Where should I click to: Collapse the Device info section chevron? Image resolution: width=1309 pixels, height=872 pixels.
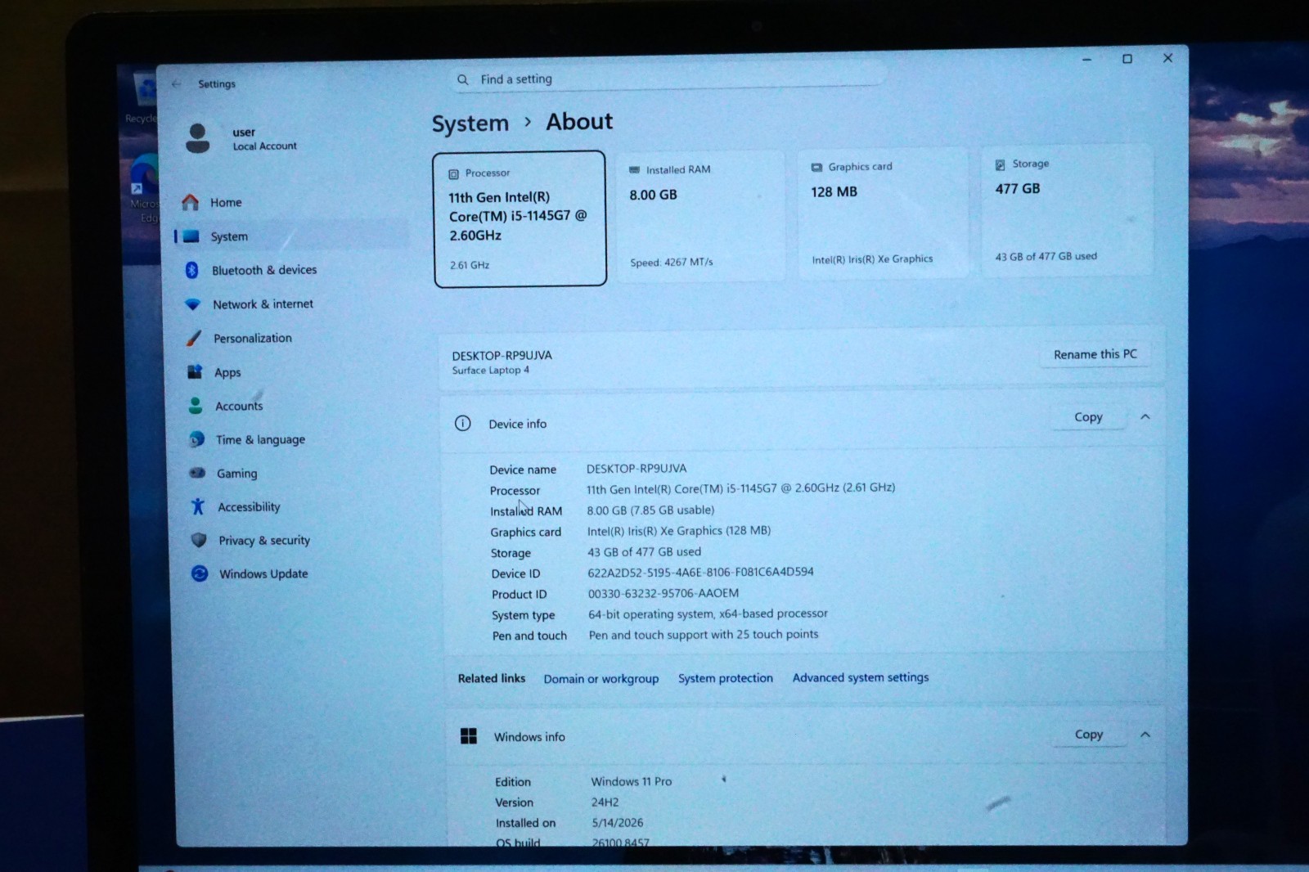coord(1145,416)
